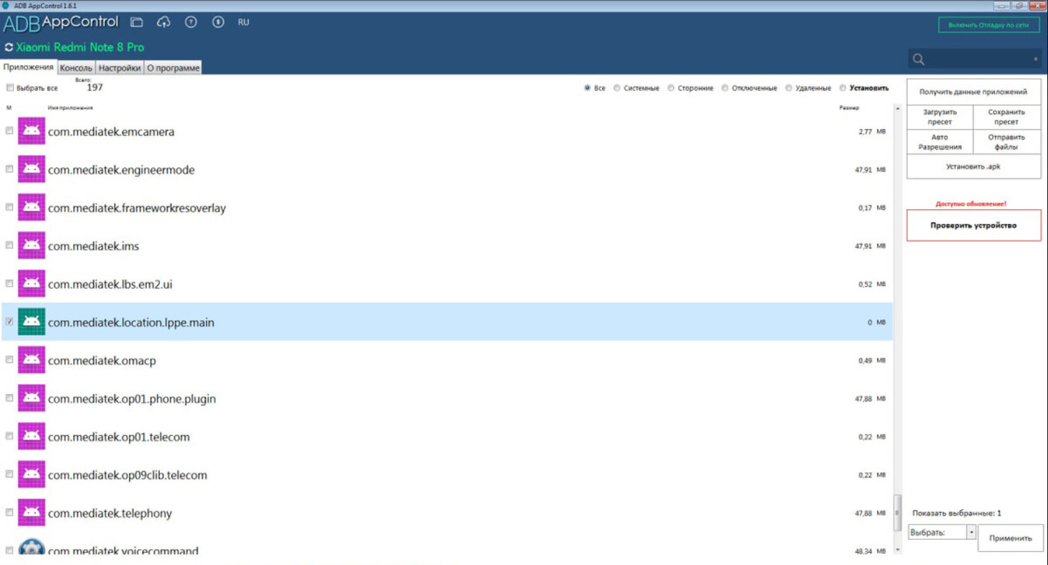Image resolution: width=1048 pixels, height=565 pixels.
Task: Click the magnifier search icon
Action: pyautogui.click(x=919, y=60)
